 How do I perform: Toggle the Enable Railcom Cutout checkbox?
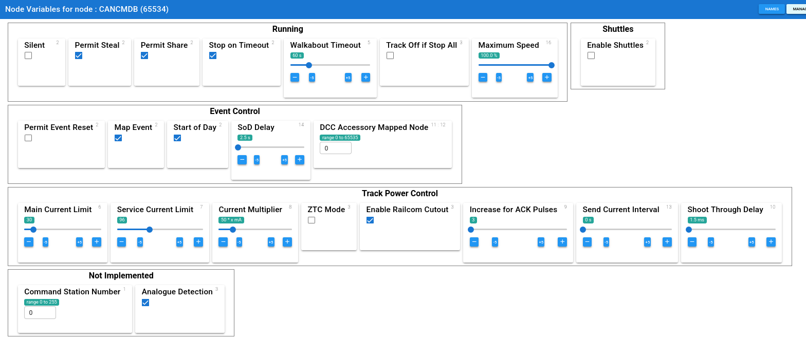[370, 220]
